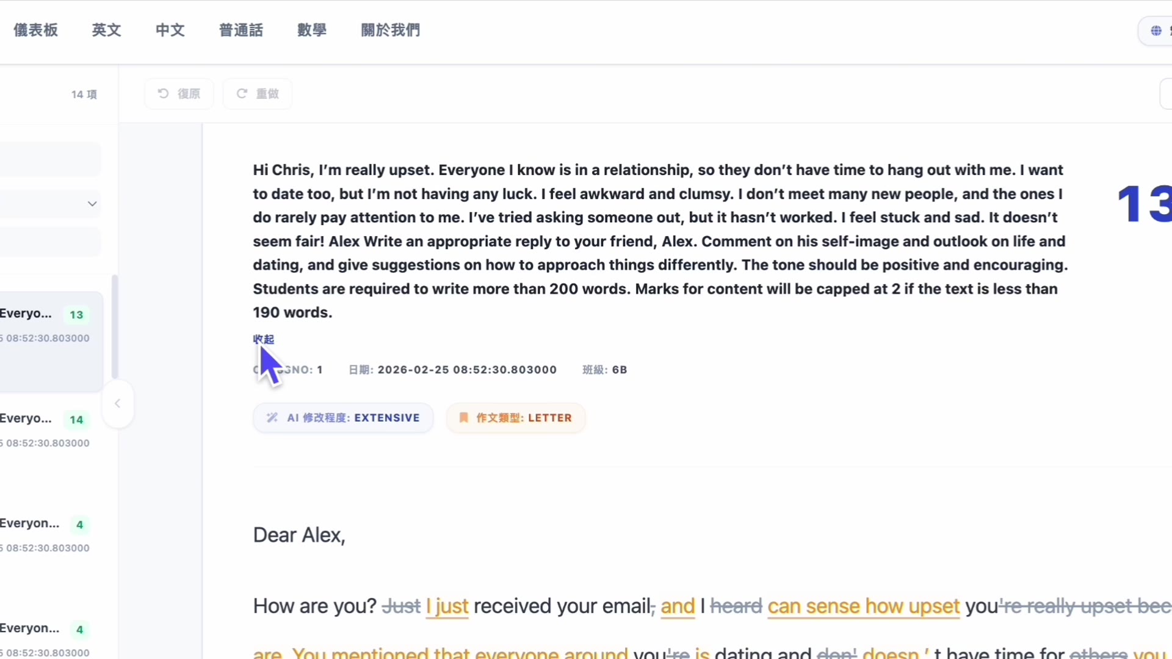Click the 作文類型: LETTER badge
This screenshot has height=659, width=1172.
tap(516, 417)
